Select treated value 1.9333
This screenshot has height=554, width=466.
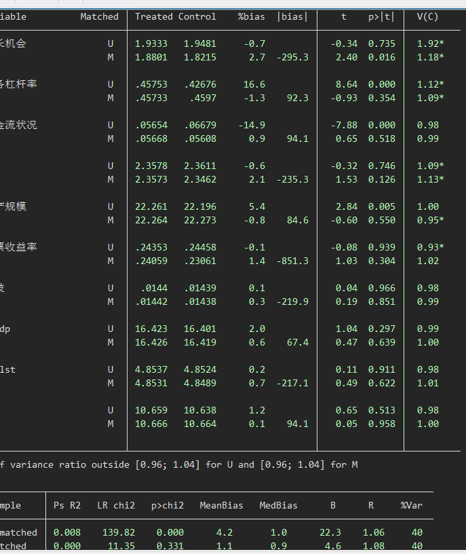(151, 44)
